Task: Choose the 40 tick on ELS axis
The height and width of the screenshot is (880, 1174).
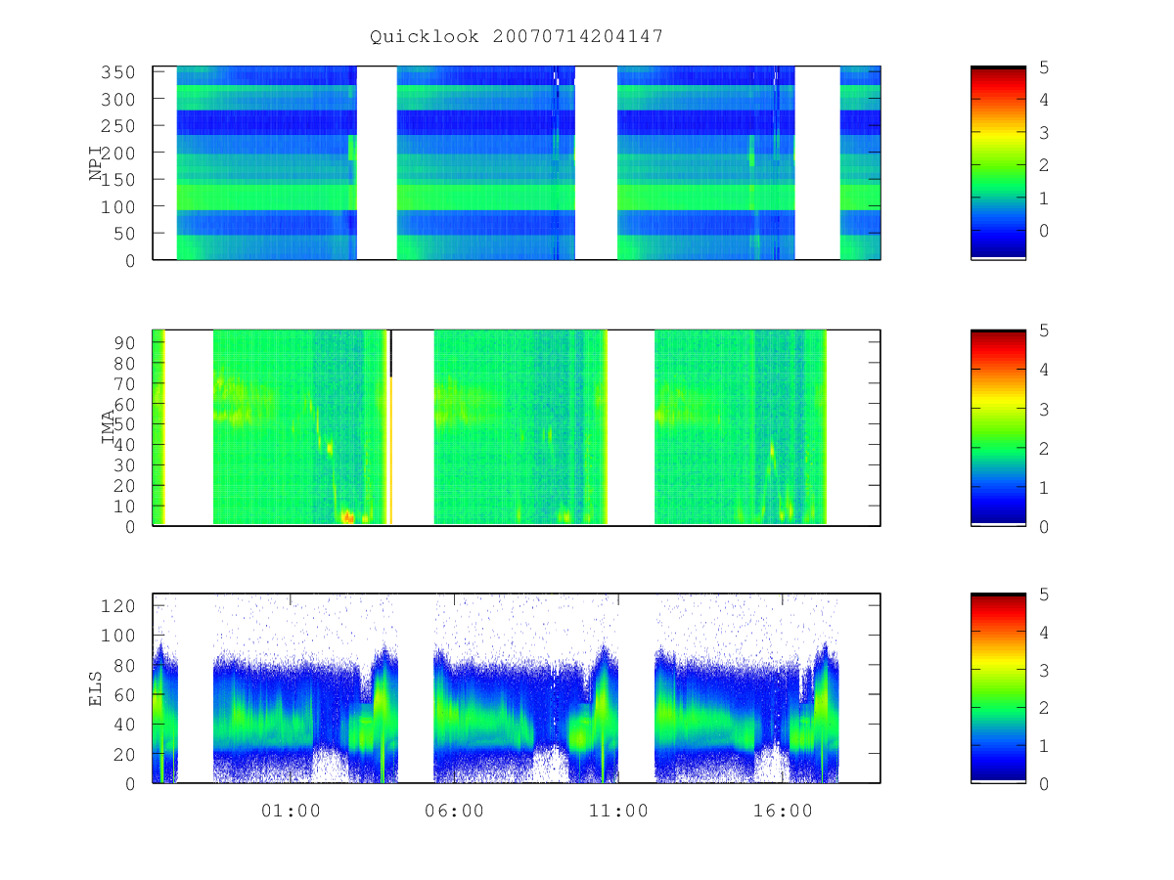Action: [124, 725]
